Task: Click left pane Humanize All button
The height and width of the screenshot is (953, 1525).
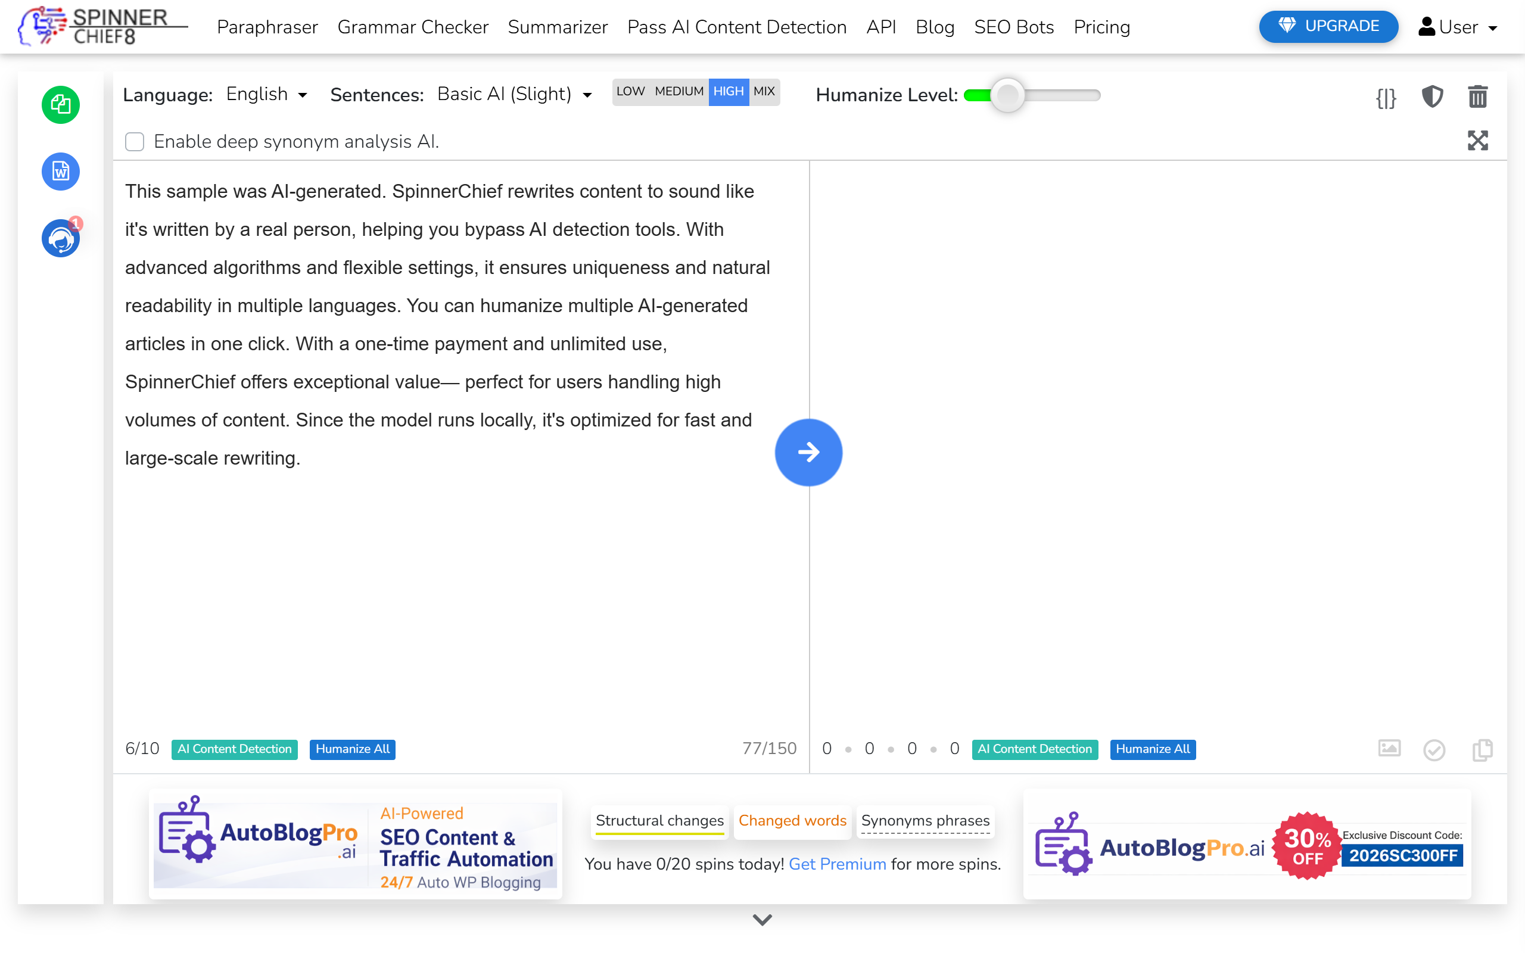Action: (x=352, y=749)
